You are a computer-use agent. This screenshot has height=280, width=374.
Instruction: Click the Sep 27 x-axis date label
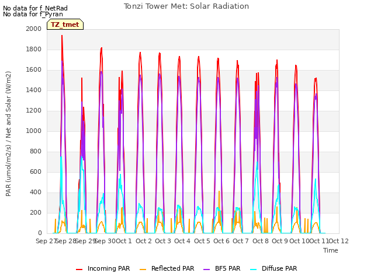(x=46, y=241)
